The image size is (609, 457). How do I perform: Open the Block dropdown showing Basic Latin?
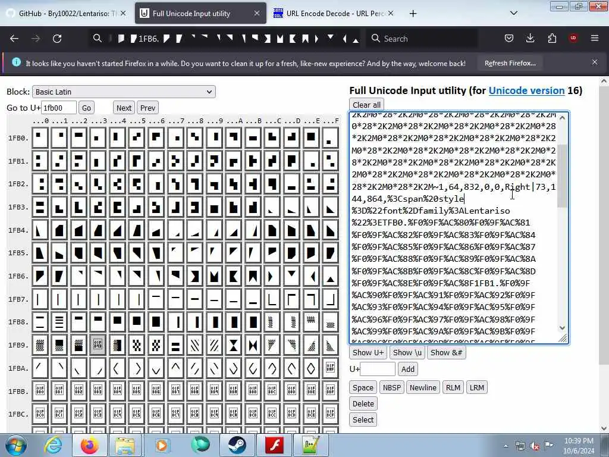click(x=124, y=92)
